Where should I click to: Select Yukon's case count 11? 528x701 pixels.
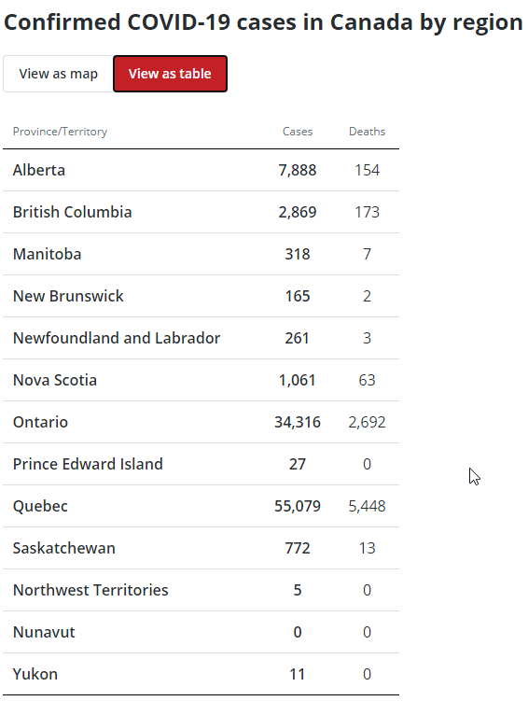coord(298,674)
